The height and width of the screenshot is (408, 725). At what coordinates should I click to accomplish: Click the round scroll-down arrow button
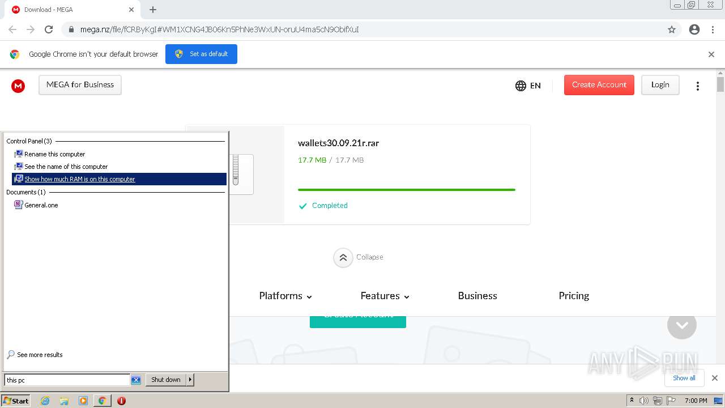coord(681,325)
